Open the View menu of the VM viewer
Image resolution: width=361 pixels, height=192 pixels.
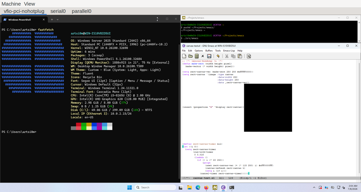pos(30,4)
